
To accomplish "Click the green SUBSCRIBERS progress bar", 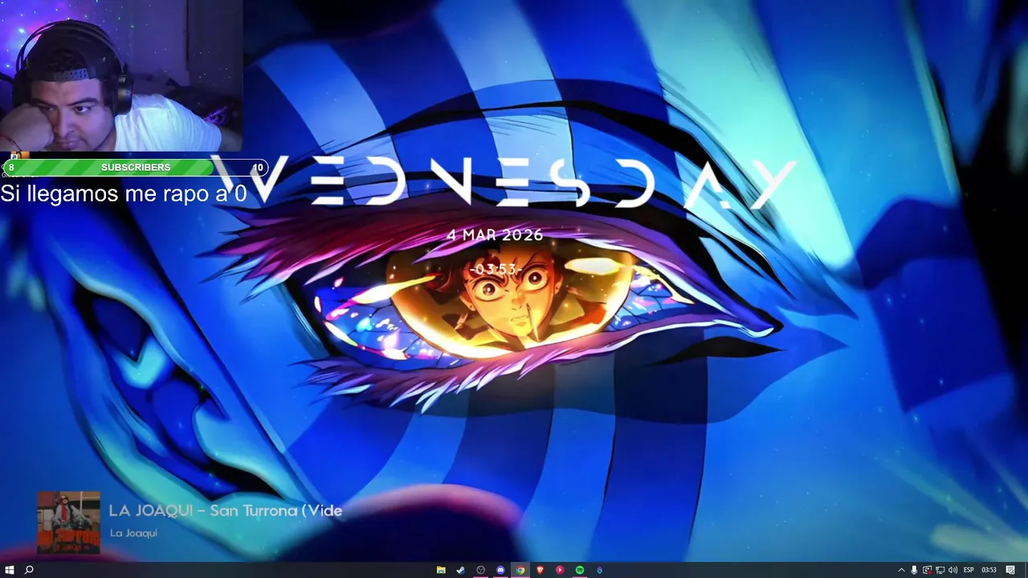I will click(135, 167).
